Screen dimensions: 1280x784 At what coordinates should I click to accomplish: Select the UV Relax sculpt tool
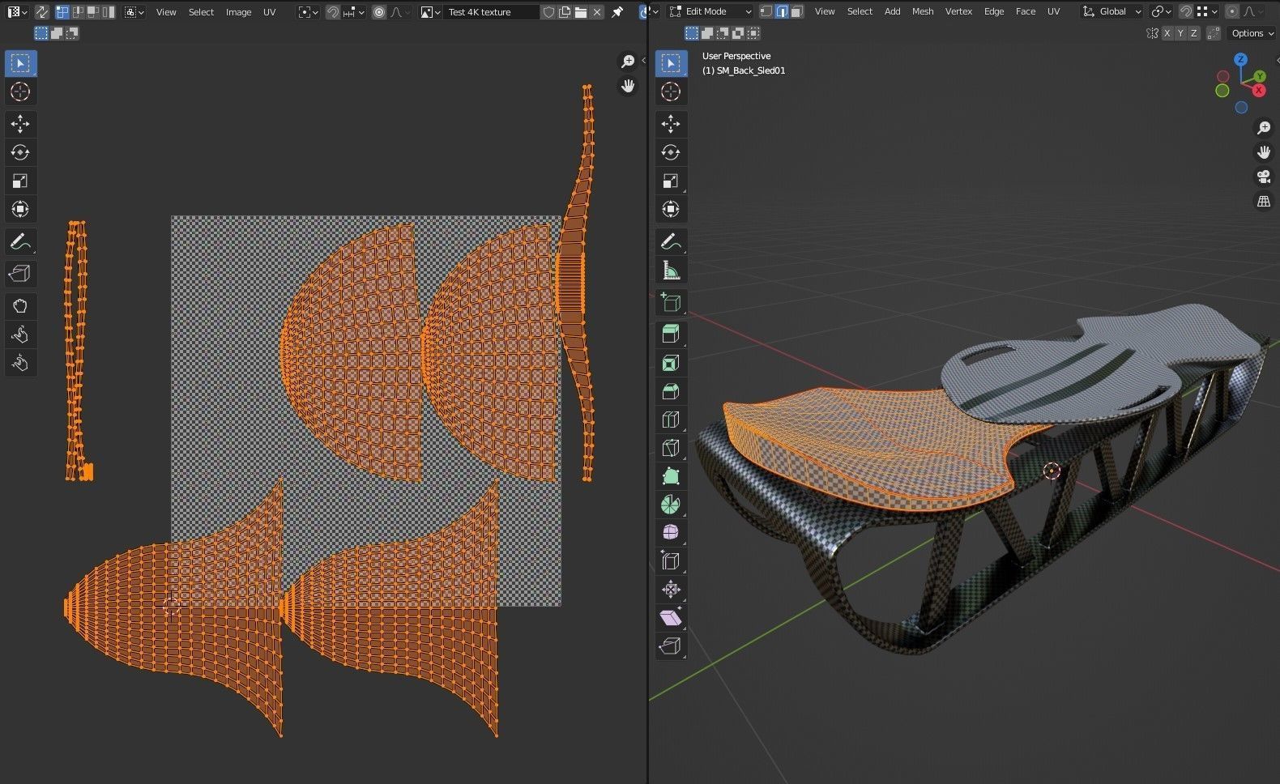[x=20, y=334]
